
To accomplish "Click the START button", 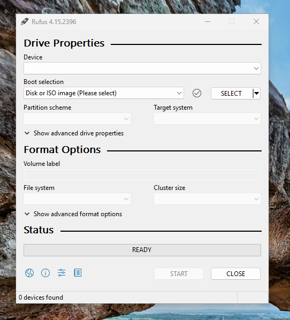I will point(179,273).
